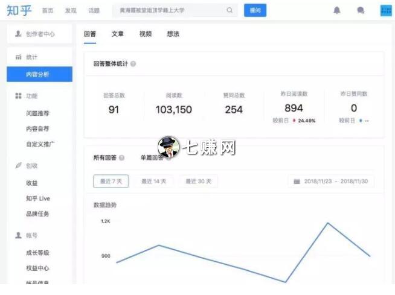Click the 回答总数 value 91

click(114, 110)
